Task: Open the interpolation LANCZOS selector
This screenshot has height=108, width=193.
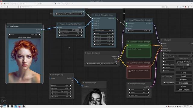Action: coord(70,30)
